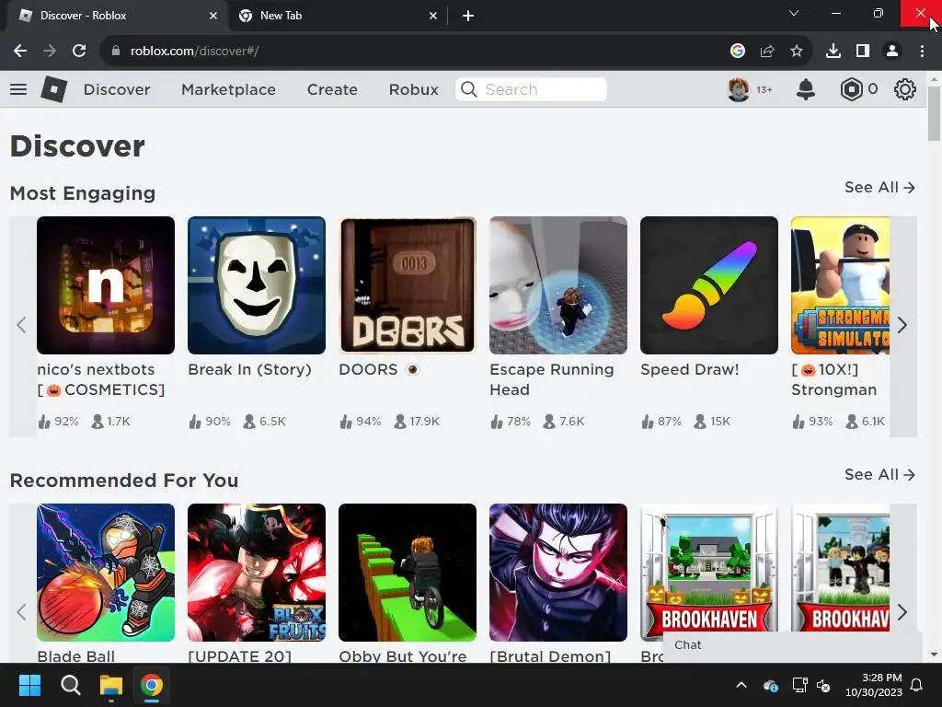Open Strongman Simulator thumbnail
Image resolution: width=942 pixels, height=707 pixels.
tap(841, 285)
